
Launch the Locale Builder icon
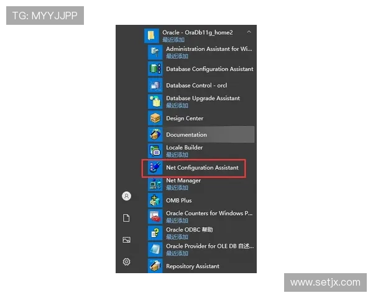pos(155,151)
